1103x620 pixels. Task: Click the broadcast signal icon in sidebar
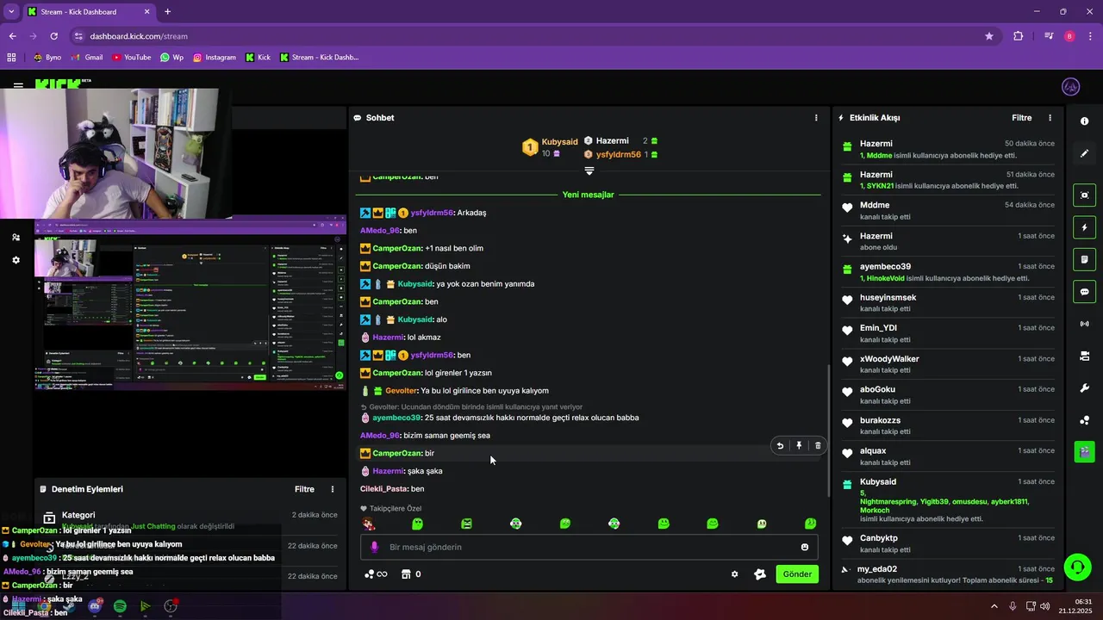coord(1084,324)
